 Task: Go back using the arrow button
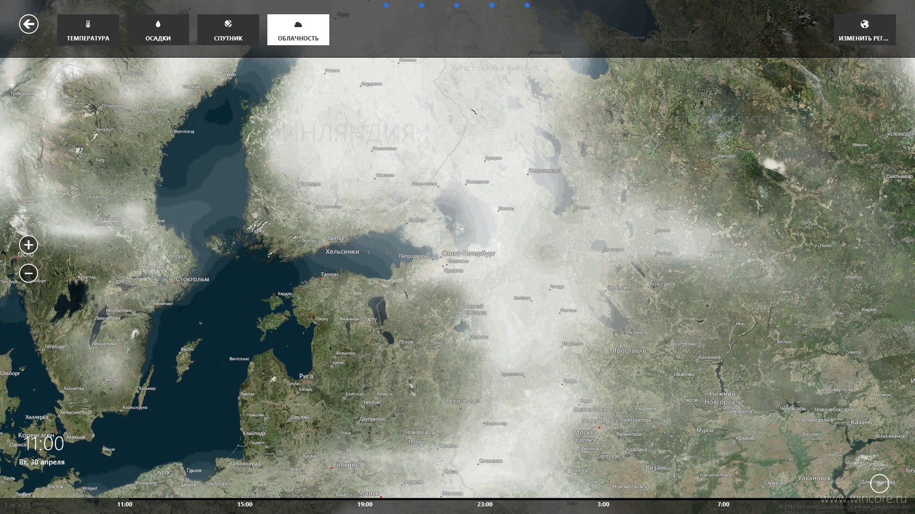29,24
